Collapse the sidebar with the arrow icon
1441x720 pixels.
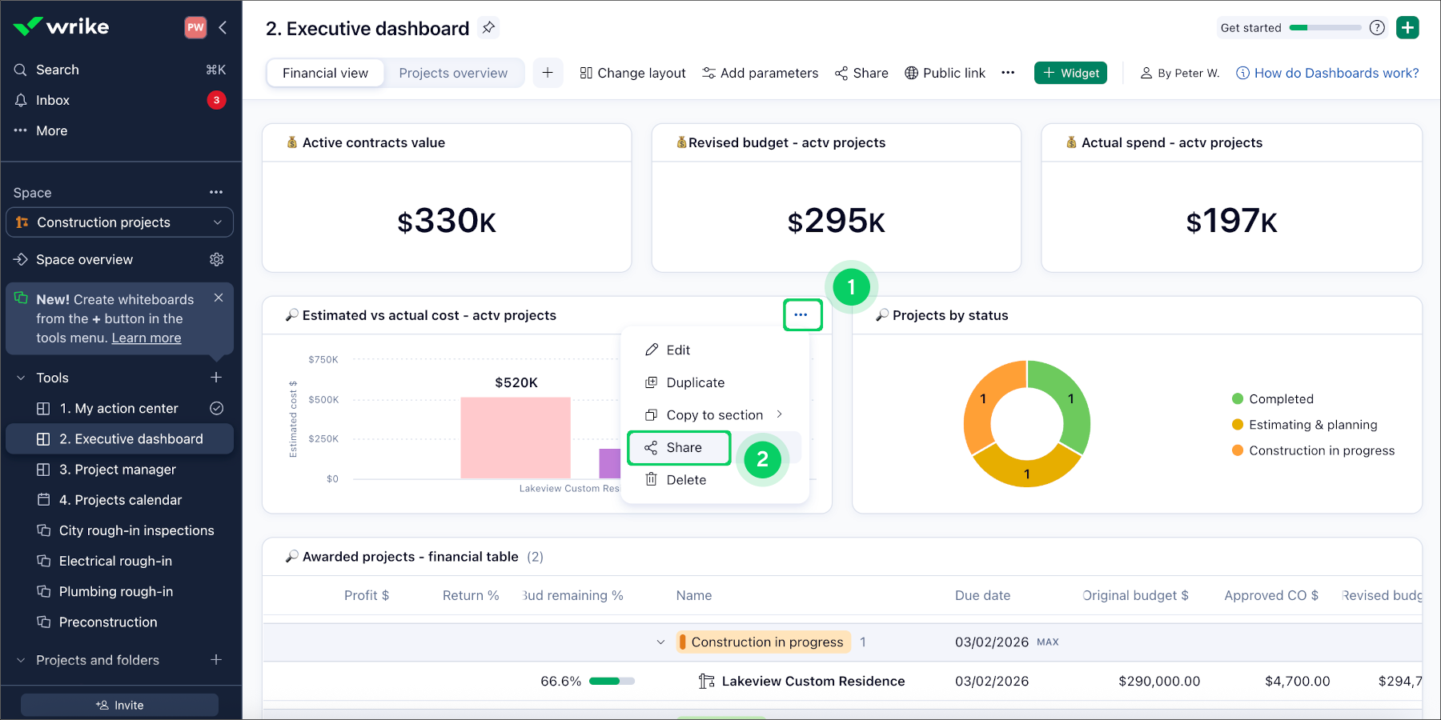tap(223, 27)
